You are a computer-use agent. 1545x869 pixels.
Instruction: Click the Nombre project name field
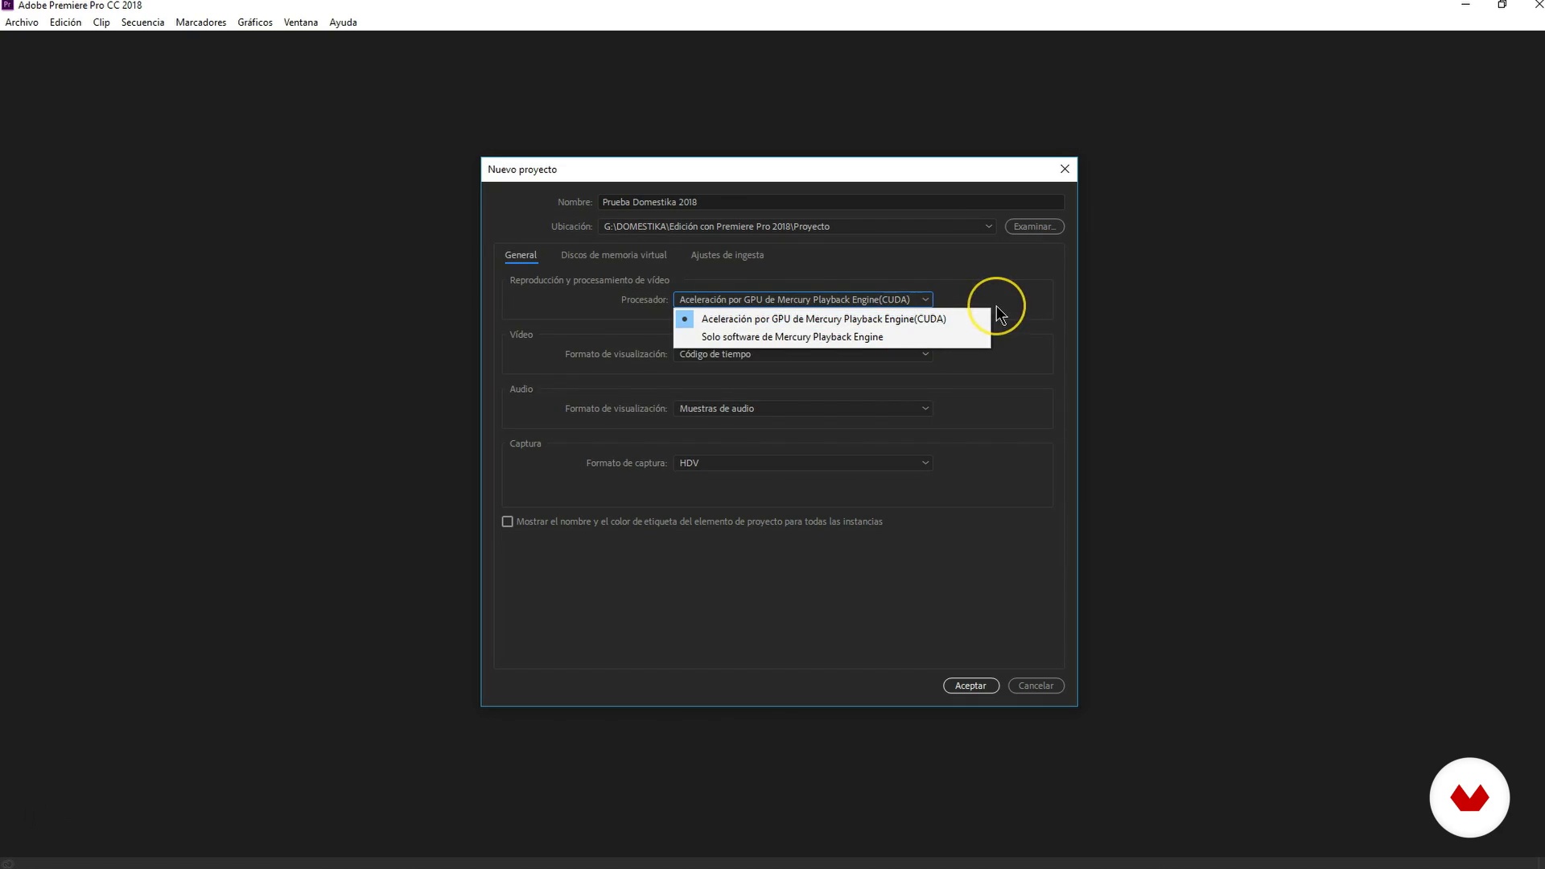coord(830,202)
